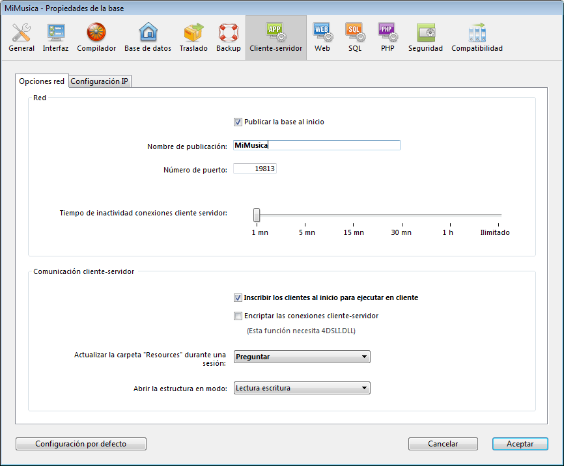Open the Lectura escritura mode dropdown
The height and width of the screenshot is (466, 564).
(302, 388)
